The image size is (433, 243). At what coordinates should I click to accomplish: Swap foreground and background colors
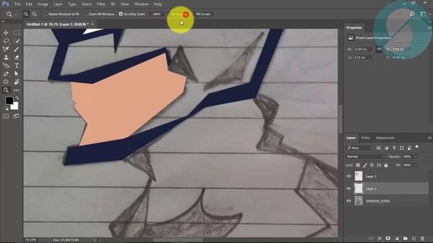pyautogui.click(x=17, y=98)
